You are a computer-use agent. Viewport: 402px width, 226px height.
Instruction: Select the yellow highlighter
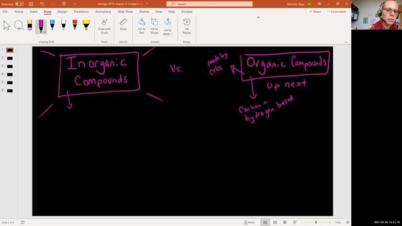(x=86, y=26)
